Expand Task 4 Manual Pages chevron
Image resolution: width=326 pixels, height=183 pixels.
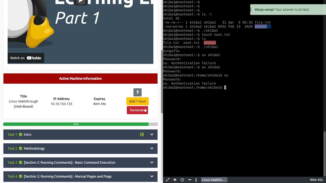click(152, 176)
